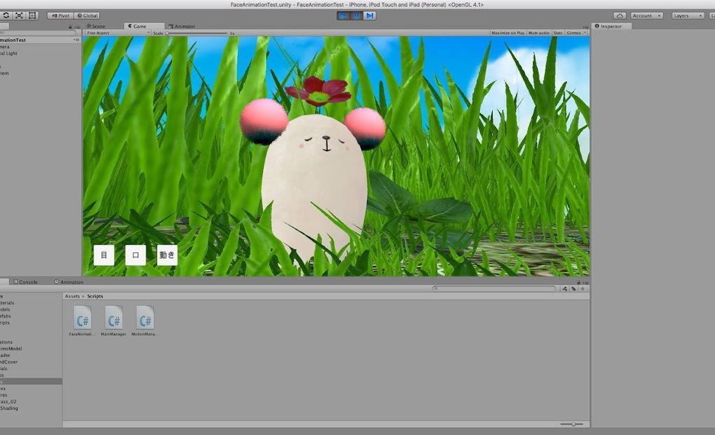
Task: Open the Layers dropdown
Action: (688, 15)
